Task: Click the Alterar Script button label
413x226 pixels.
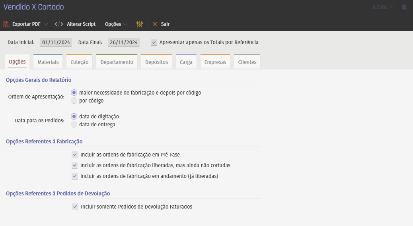Action: coord(81,24)
